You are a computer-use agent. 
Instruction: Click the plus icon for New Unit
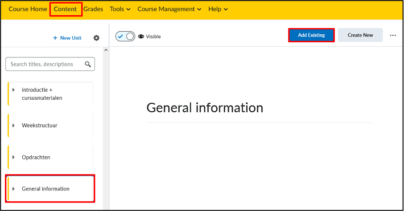(55, 38)
